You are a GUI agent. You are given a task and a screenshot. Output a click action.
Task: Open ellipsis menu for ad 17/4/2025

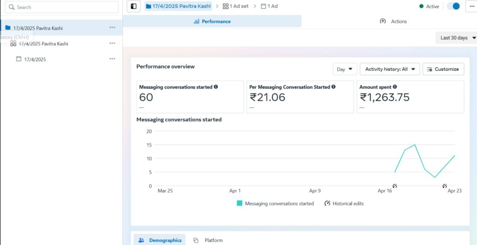pos(112,59)
